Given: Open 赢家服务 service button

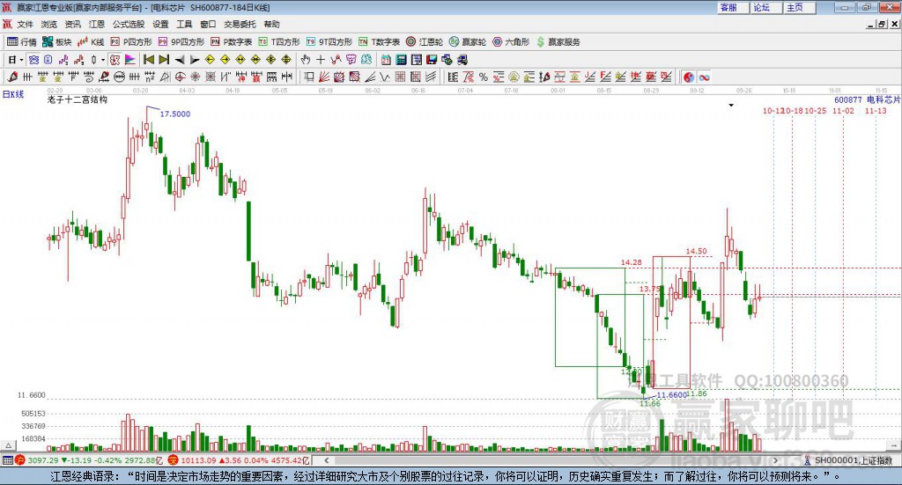Looking at the screenshot, I should coord(558,42).
